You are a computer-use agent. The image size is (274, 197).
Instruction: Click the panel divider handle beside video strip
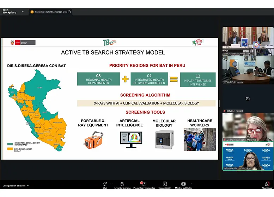(x=219, y=103)
